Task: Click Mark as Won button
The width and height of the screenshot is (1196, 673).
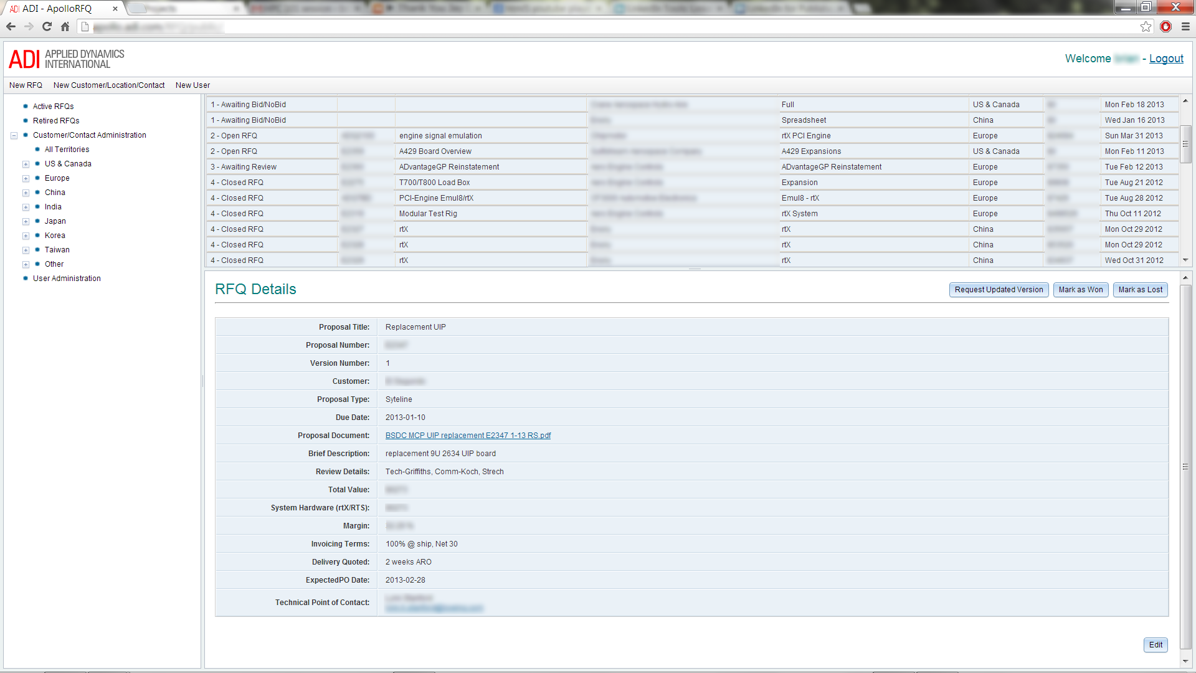Action: pyautogui.click(x=1081, y=290)
